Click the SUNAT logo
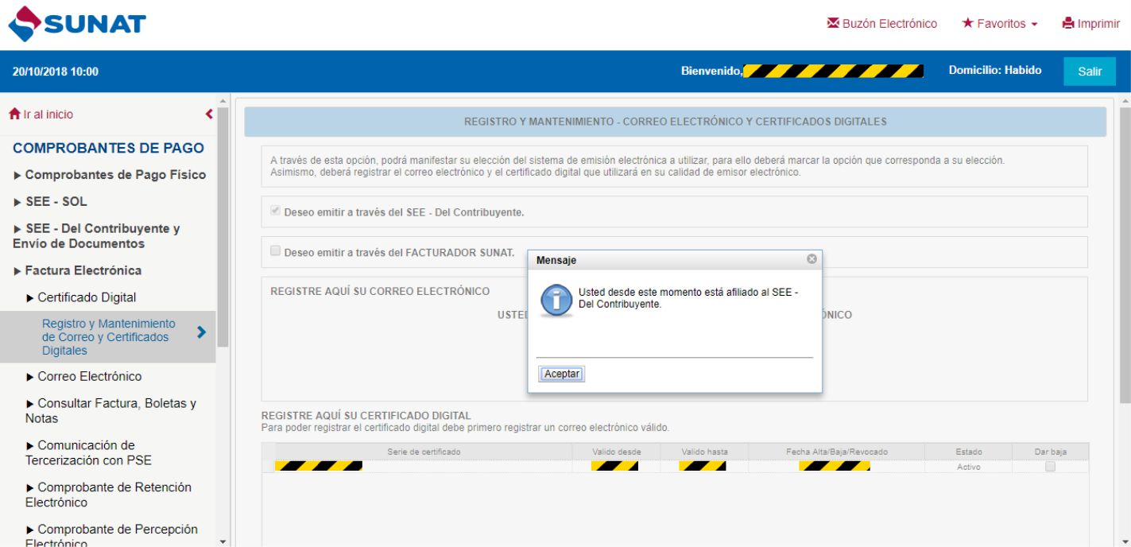This screenshot has height=547, width=1131. tap(77, 24)
